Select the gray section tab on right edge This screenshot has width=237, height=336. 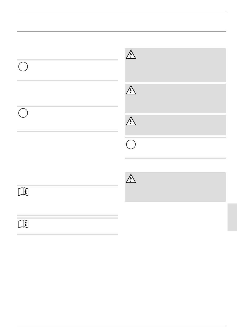coord(232,217)
